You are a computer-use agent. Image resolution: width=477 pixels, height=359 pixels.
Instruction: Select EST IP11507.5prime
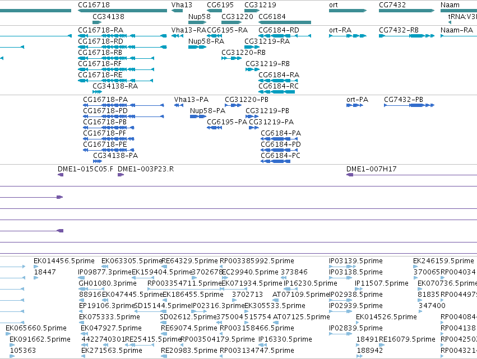[x=382, y=283]
